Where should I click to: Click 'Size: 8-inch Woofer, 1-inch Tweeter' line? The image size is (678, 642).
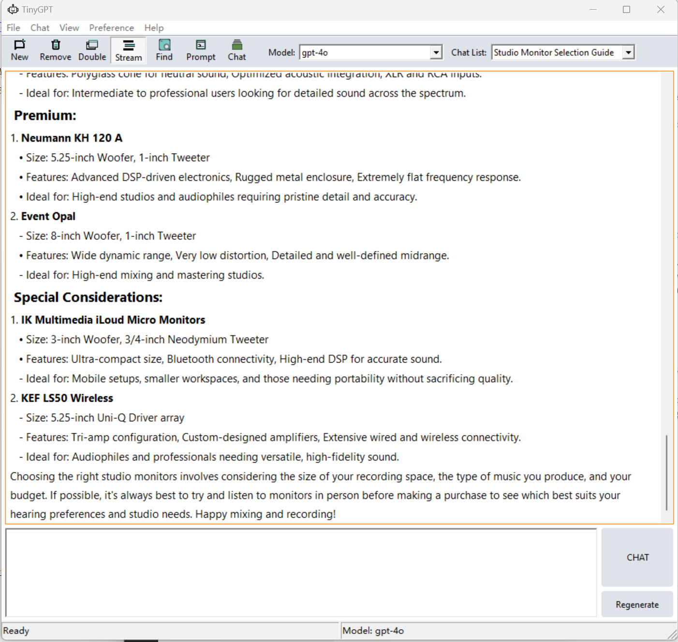111,236
